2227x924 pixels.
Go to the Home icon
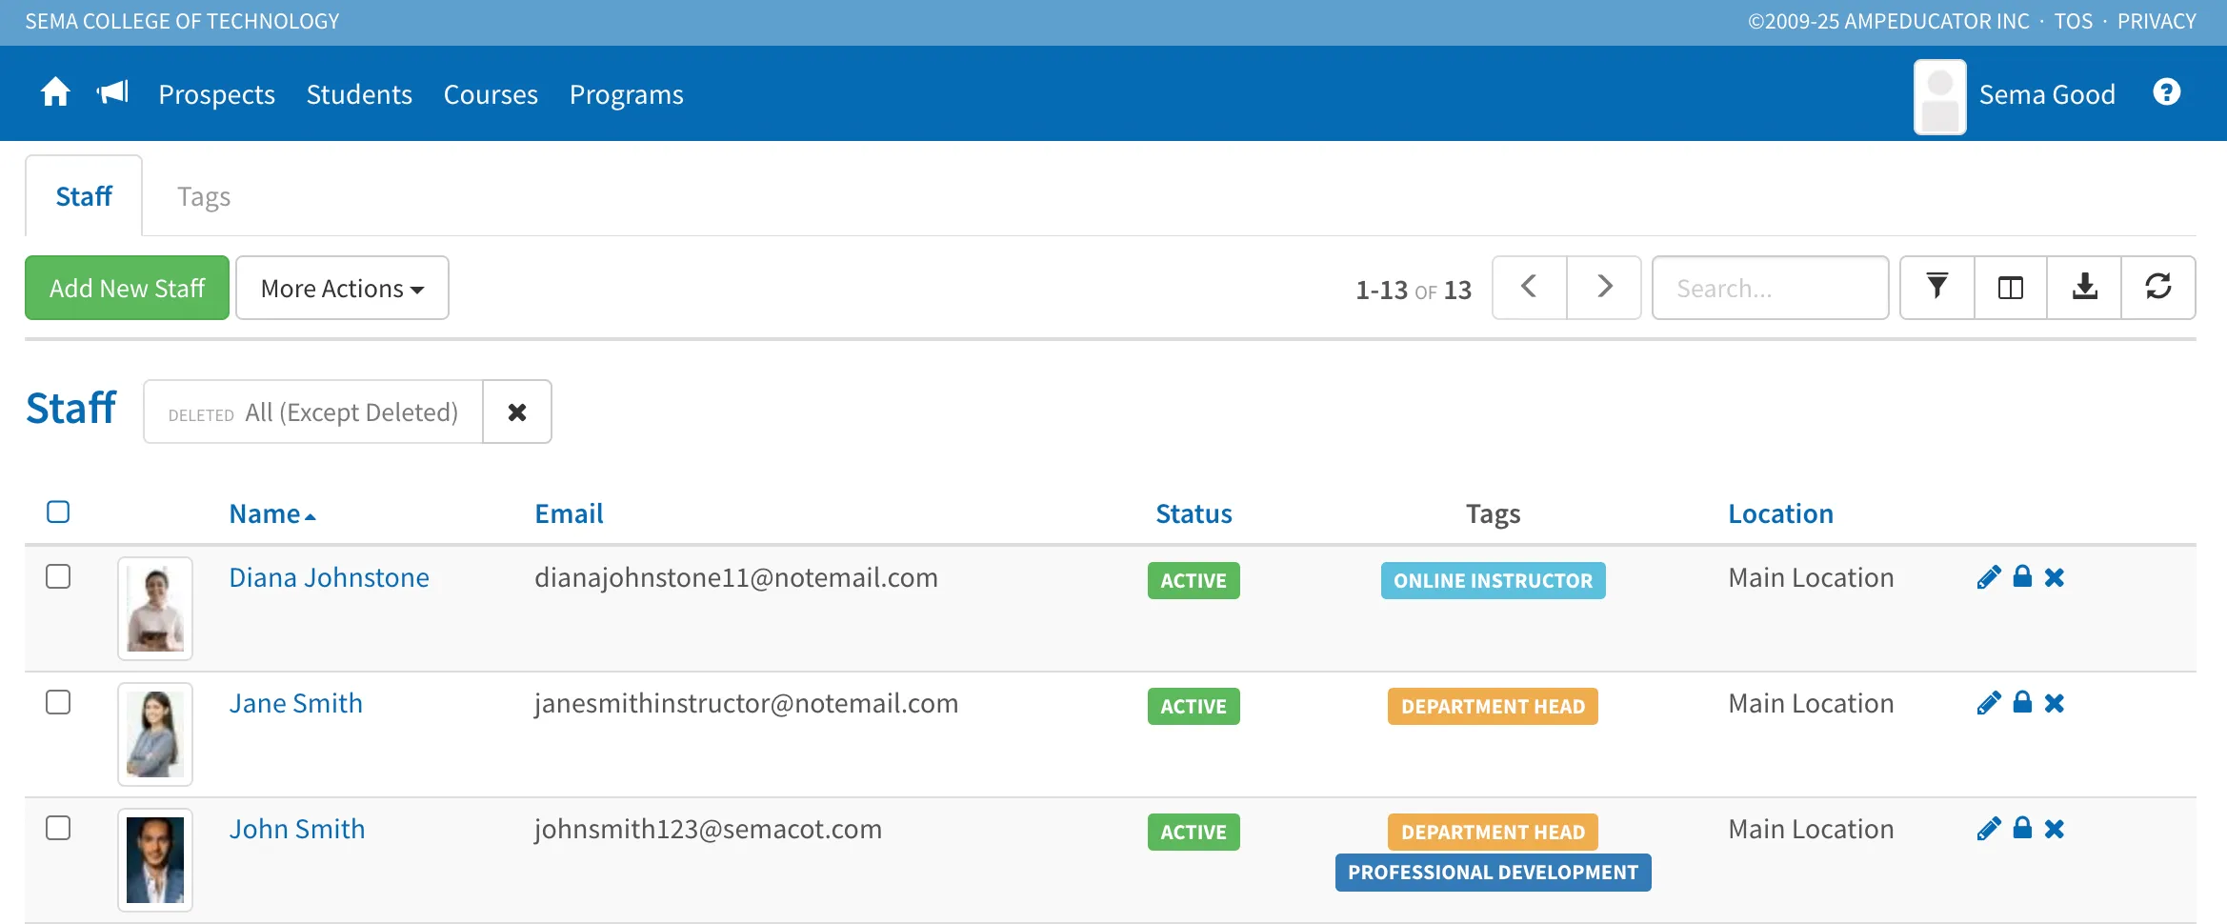click(55, 92)
